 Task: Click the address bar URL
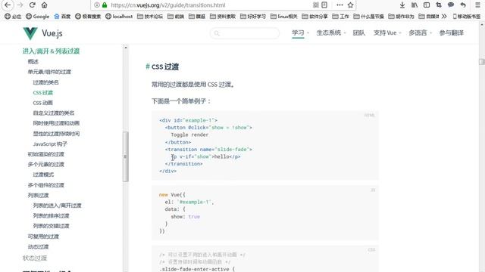[168, 5]
